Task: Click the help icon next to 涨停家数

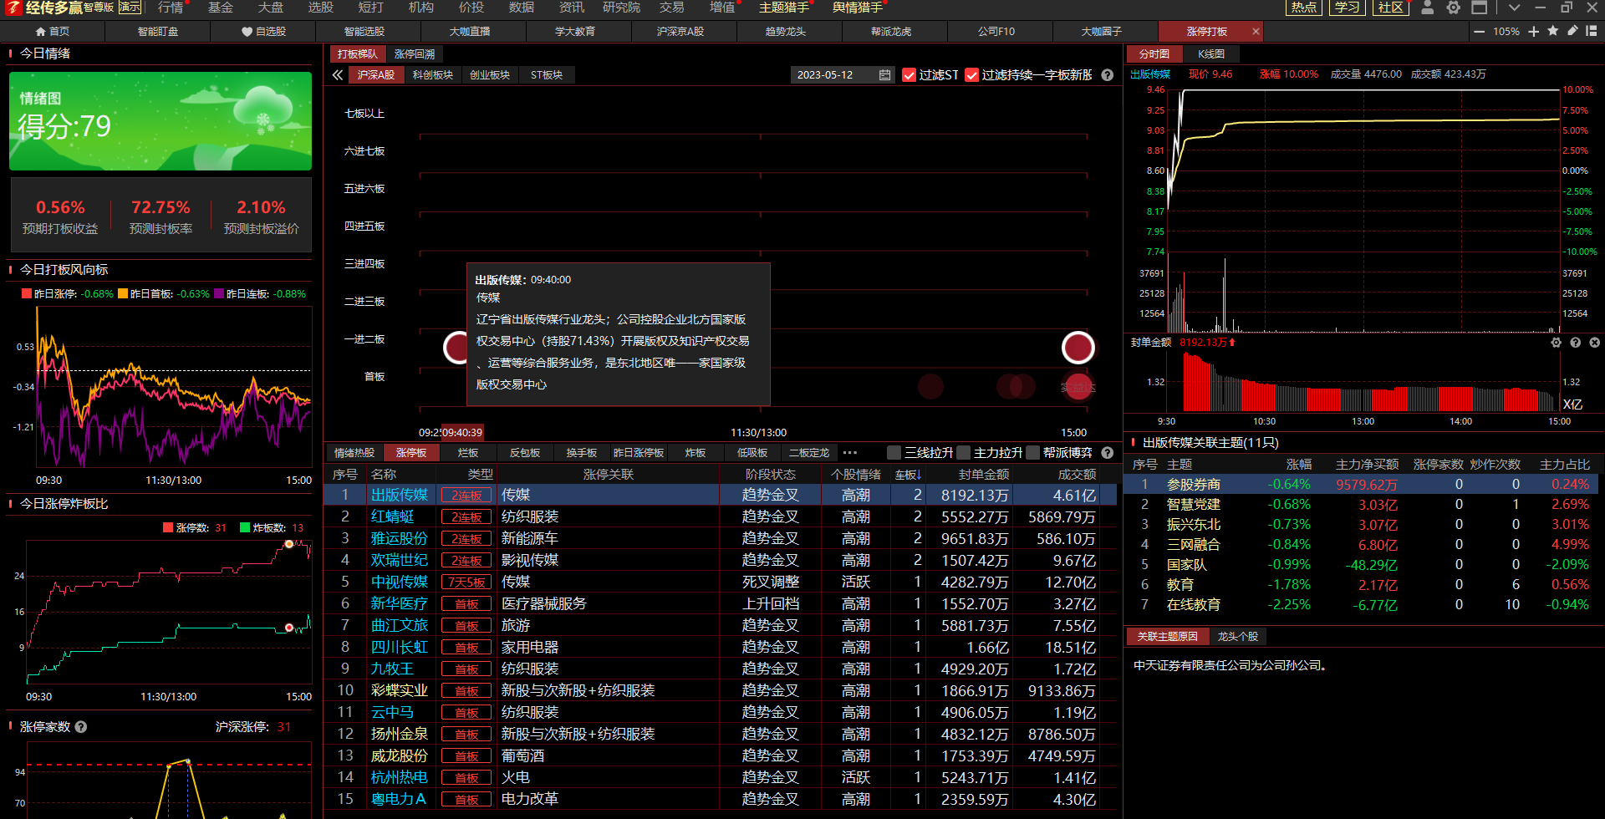Action: 81,727
